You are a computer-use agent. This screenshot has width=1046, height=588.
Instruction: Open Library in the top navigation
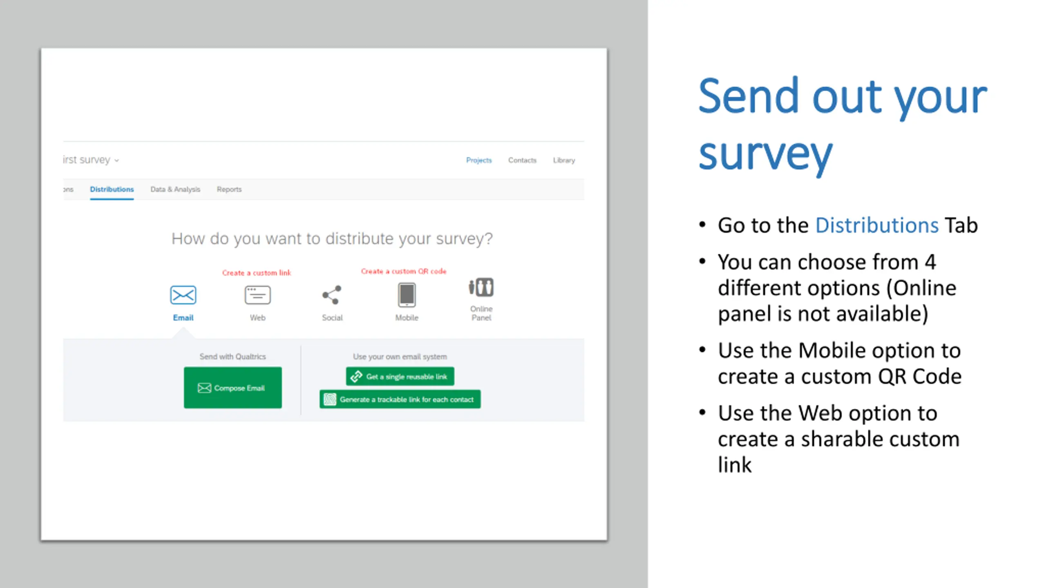coord(564,160)
